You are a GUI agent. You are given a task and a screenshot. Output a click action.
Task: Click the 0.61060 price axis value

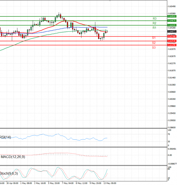172,85
